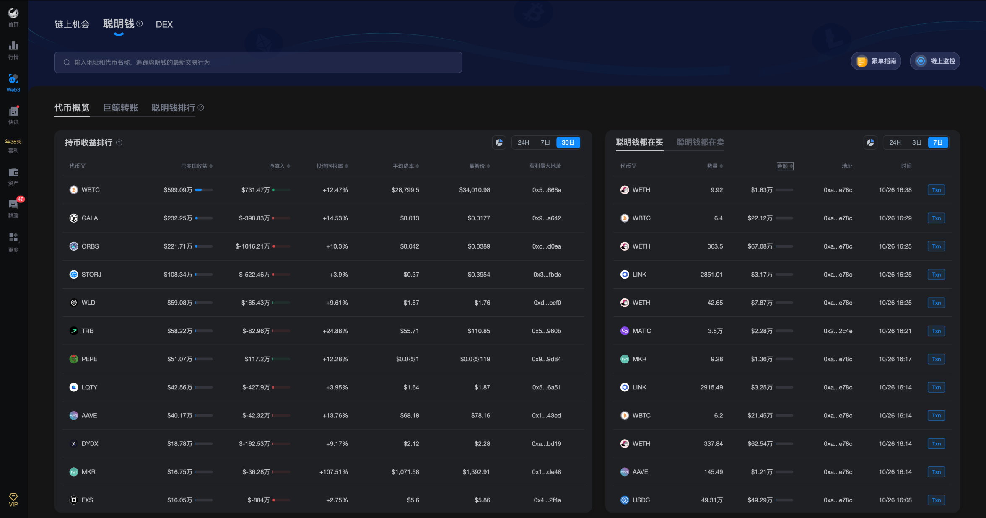Switch to the 巨鲸转账 tab
Image resolution: width=986 pixels, height=518 pixels.
121,108
